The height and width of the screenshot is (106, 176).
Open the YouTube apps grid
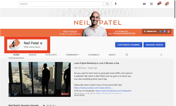click(151, 4)
